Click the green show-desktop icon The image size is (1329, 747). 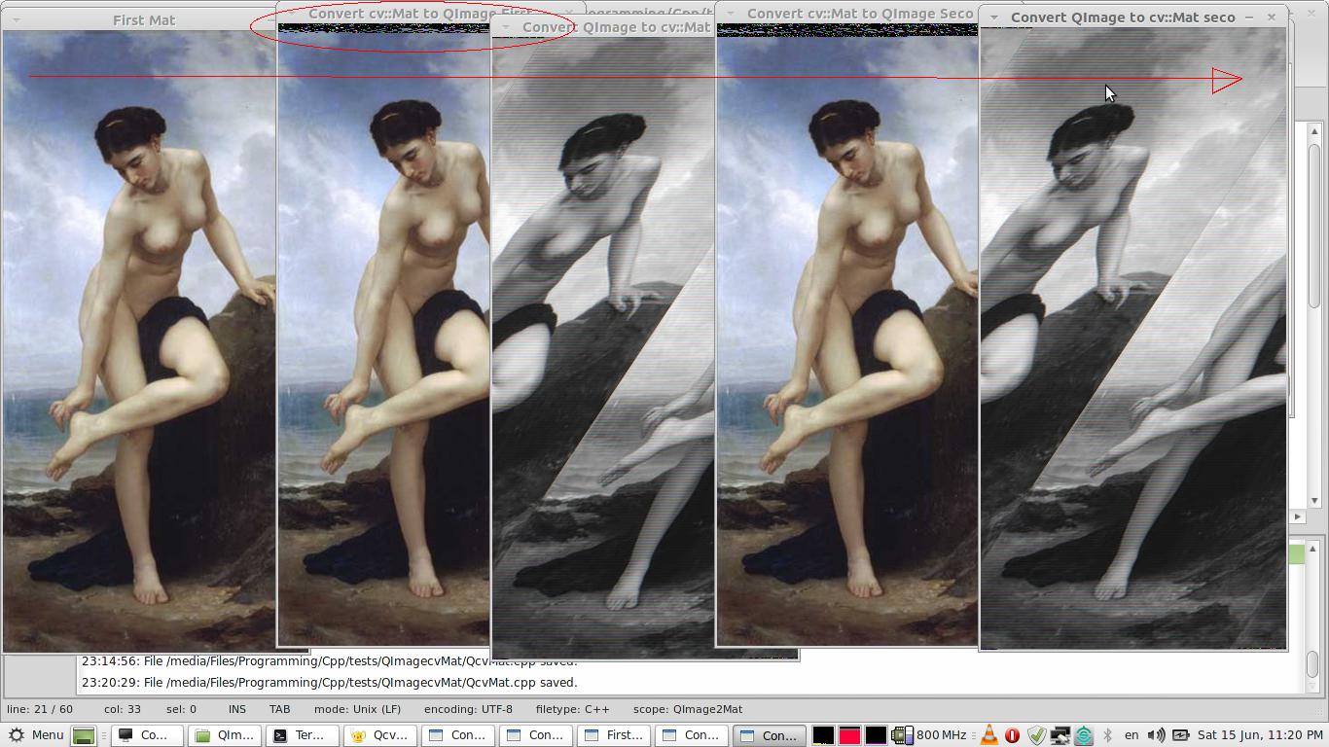(x=85, y=735)
